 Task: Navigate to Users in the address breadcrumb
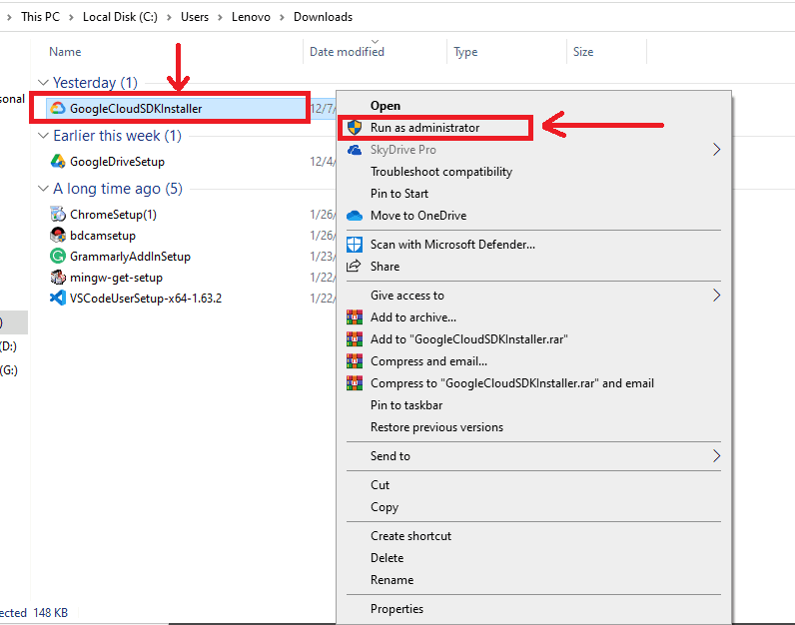[x=195, y=17]
